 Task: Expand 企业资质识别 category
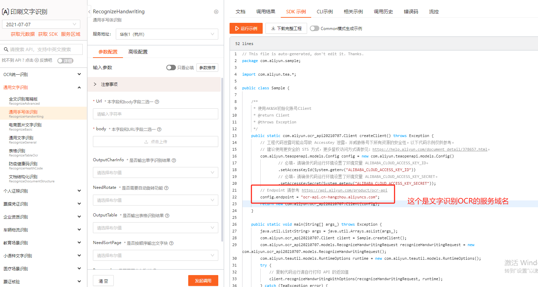43,217
